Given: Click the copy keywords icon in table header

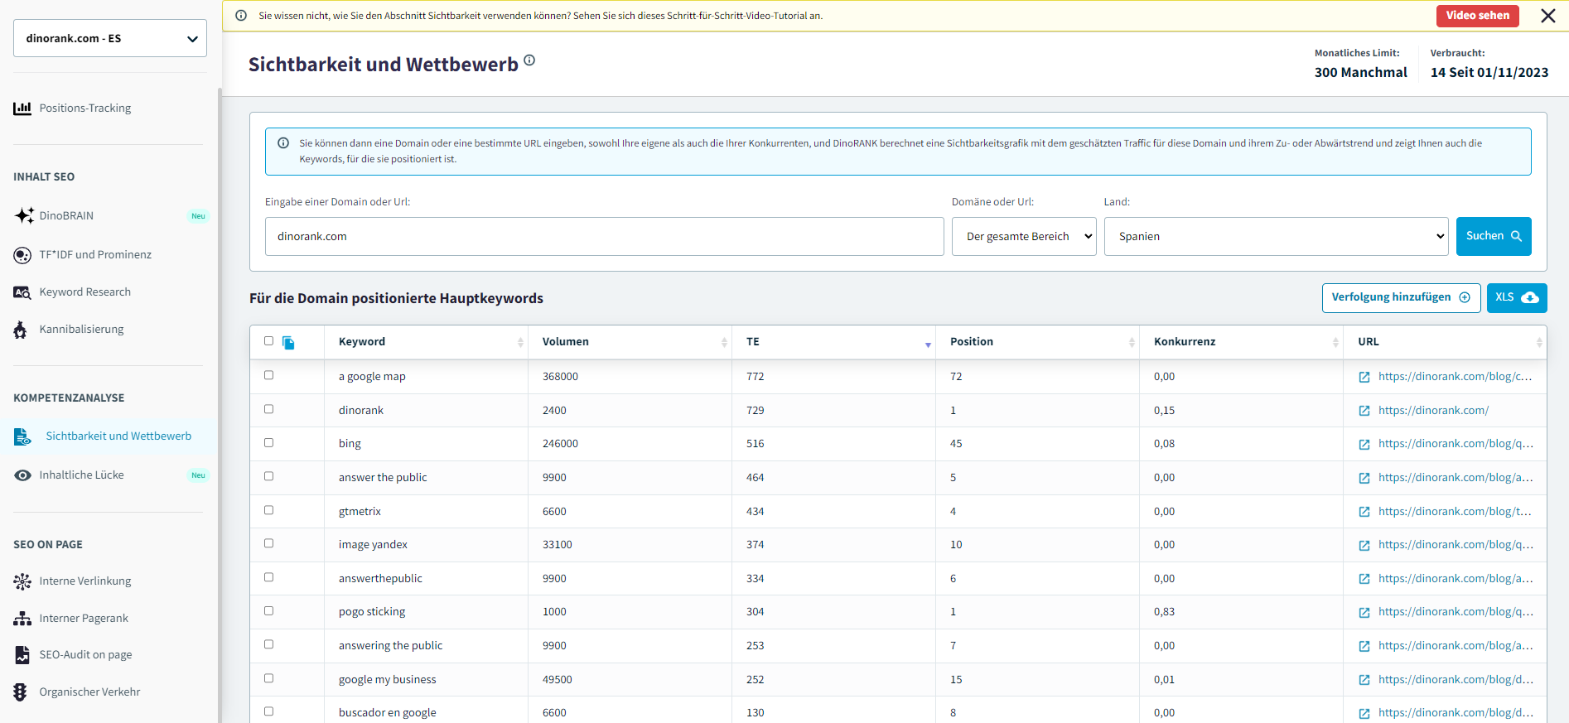Looking at the screenshot, I should click(288, 343).
